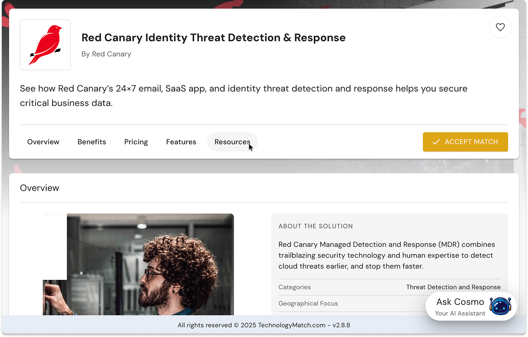The width and height of the screenshot is (528, 337).
Task: Click the Cosmo robot avatar icon
Action: click(500, 306)
